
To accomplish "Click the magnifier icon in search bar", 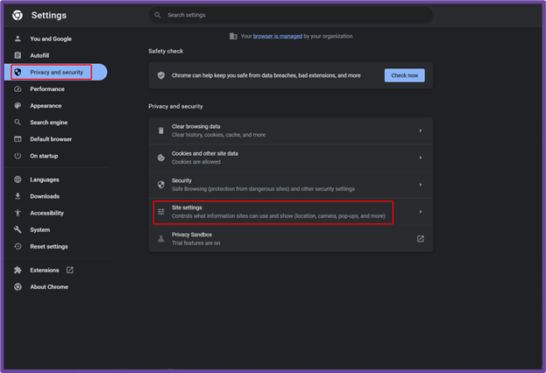I will click(158, 15).
